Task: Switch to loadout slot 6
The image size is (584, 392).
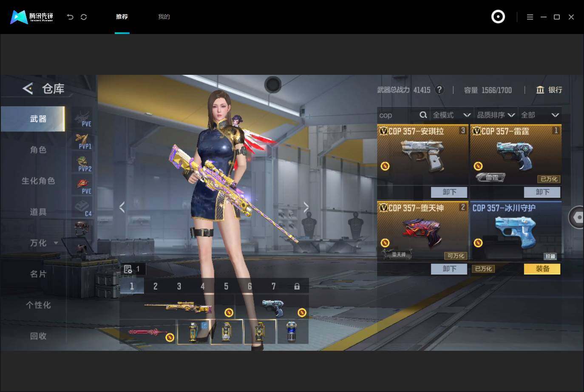Action: [x=250, y=286]
